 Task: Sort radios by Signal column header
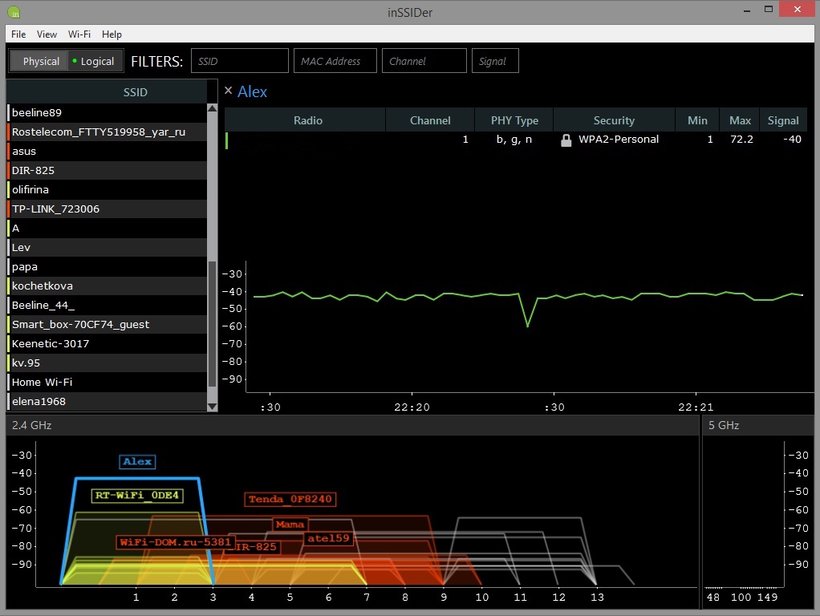tap(782, 120)
